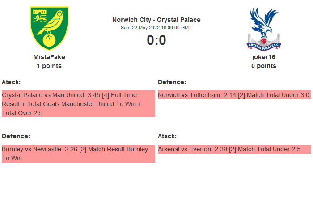Click the Atack heading above the Arsenal bet
The width and height of the screenshot is (313, 206).
tap(167, 136)
